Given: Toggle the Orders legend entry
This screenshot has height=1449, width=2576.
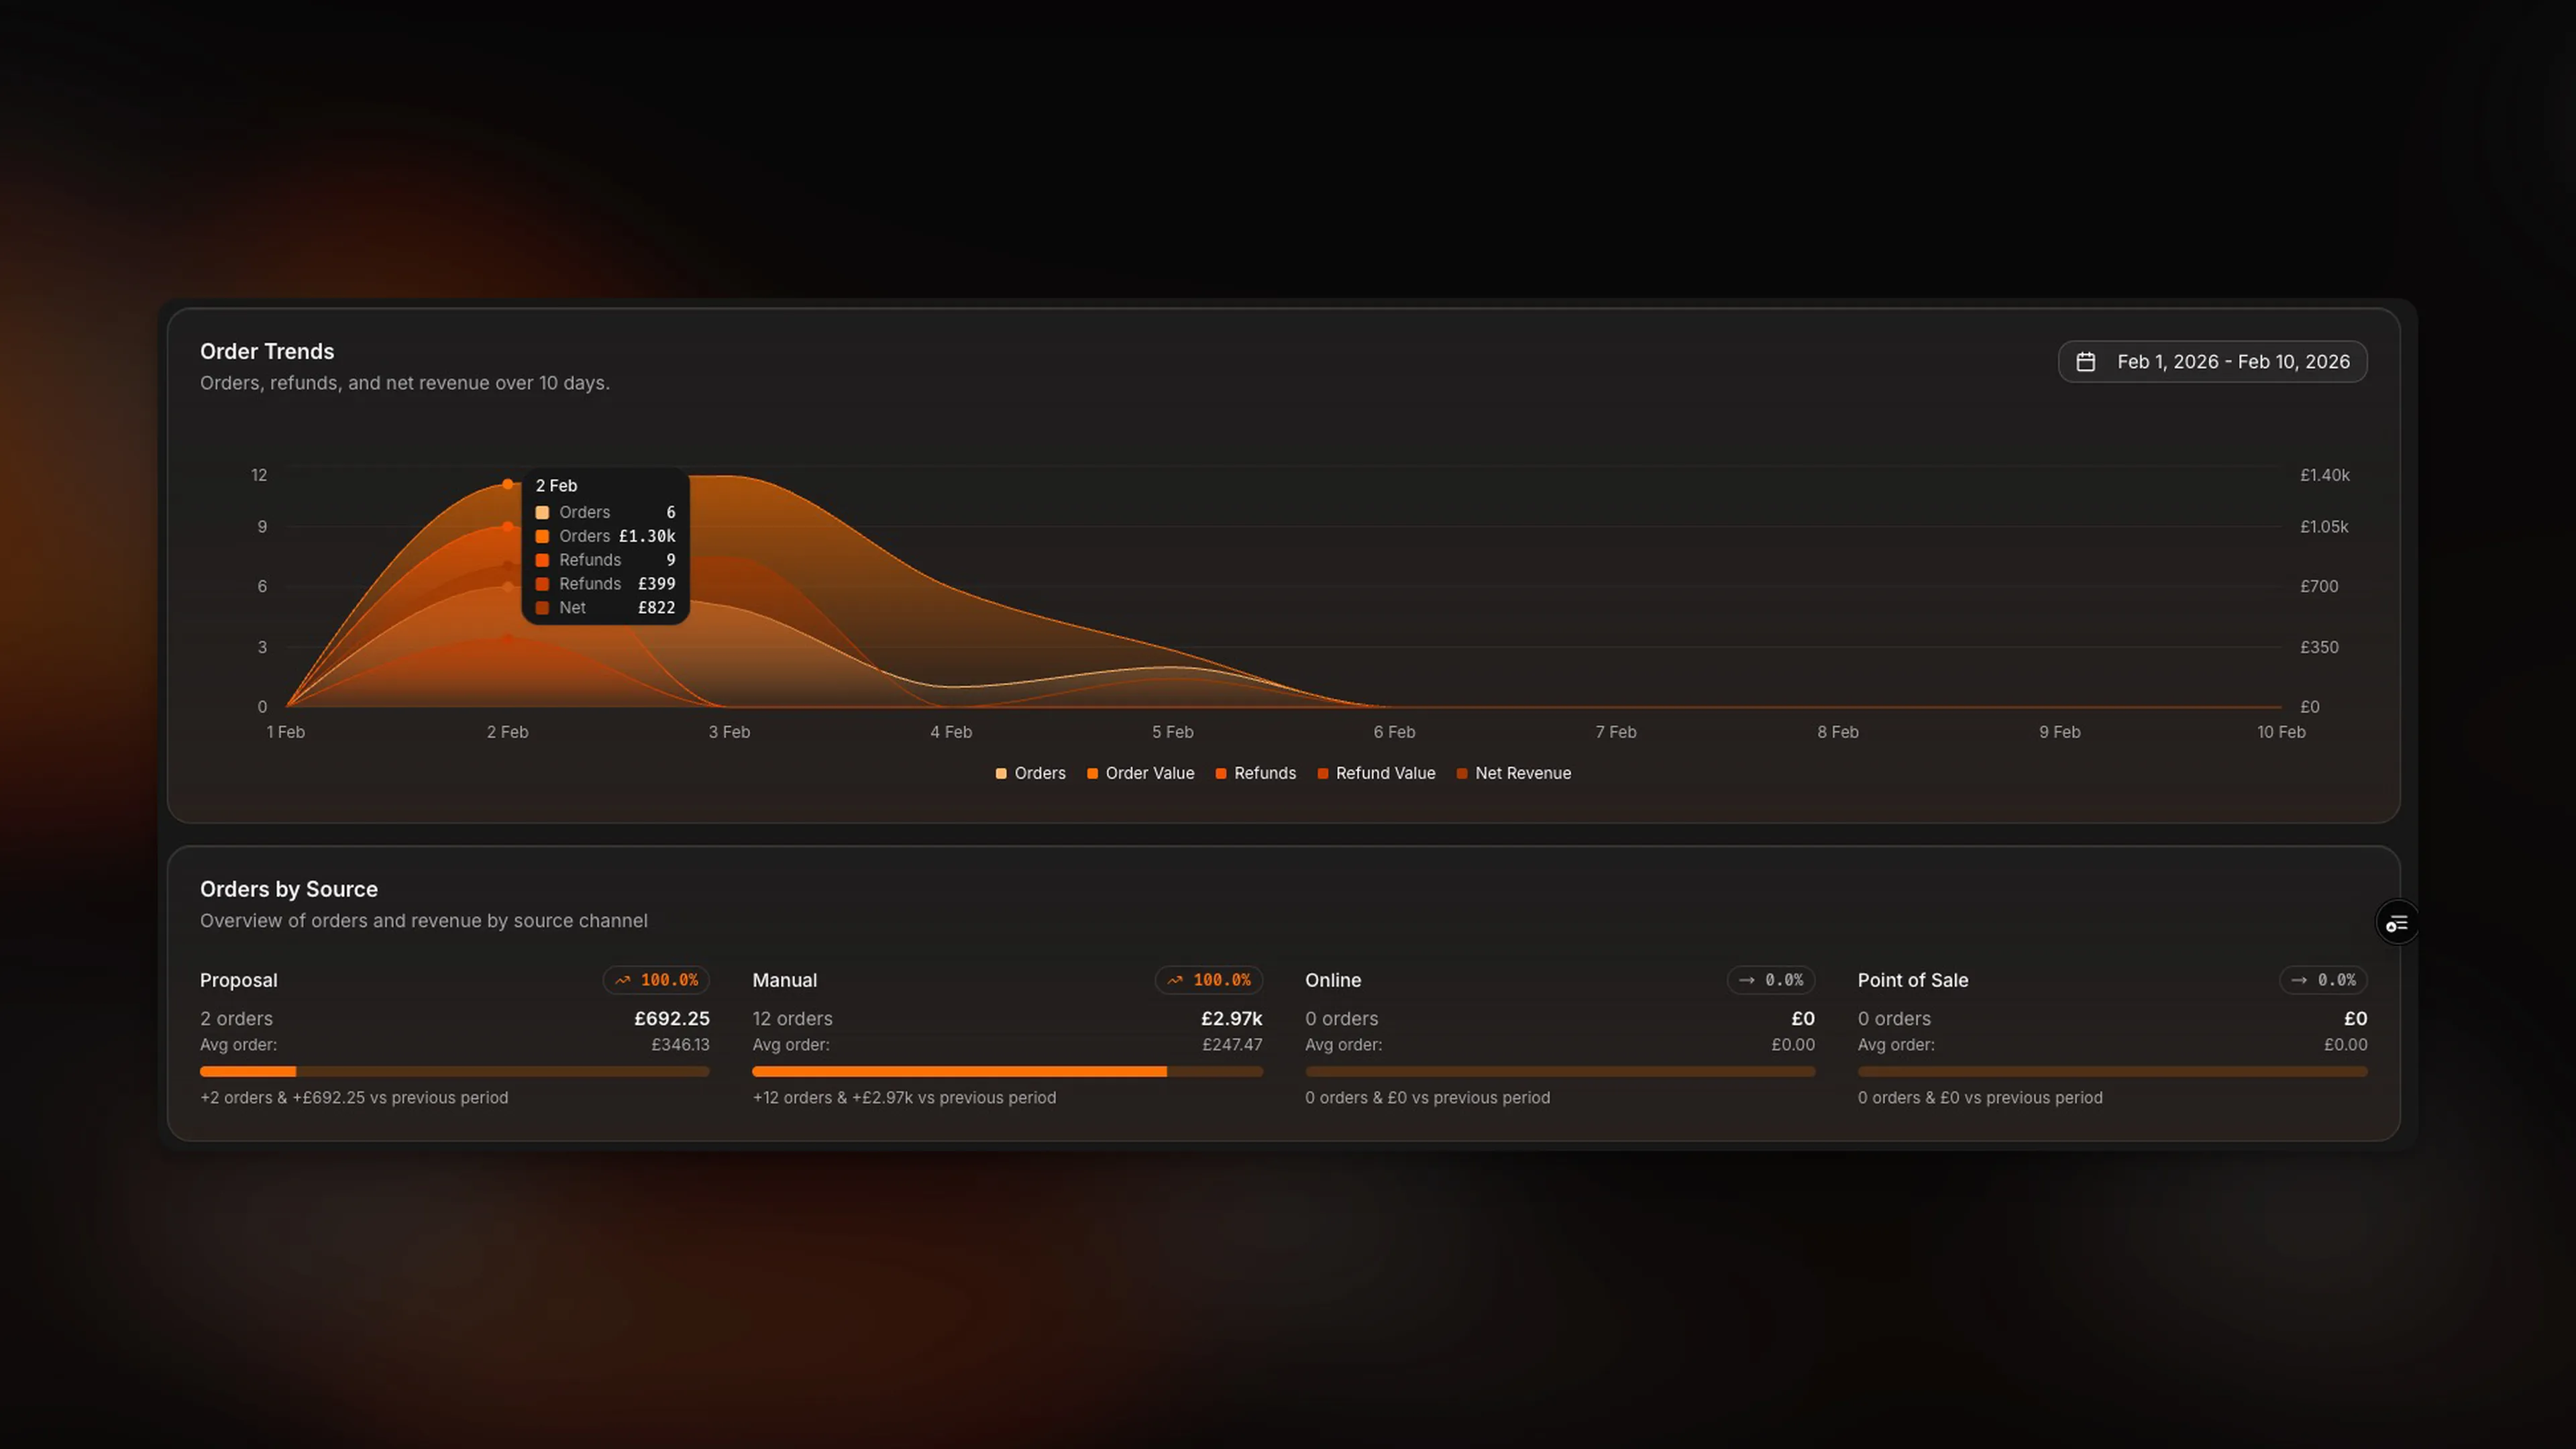Looking at the screenshot, I should click(x=1030, y=773).
